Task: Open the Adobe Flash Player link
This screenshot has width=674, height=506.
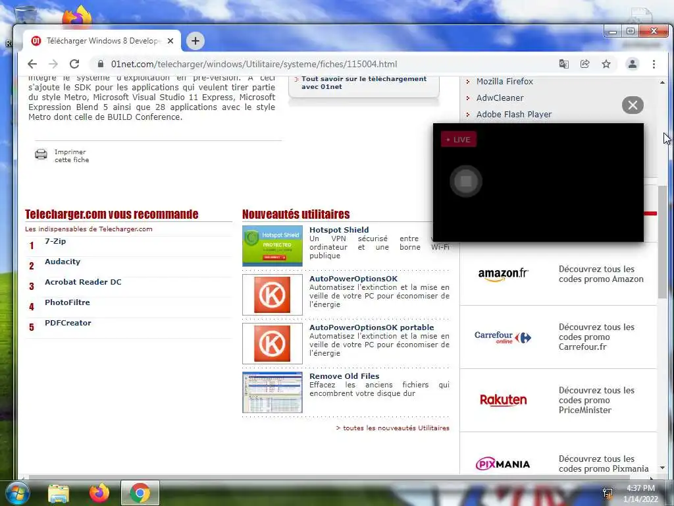Action: tap(513, 114)
